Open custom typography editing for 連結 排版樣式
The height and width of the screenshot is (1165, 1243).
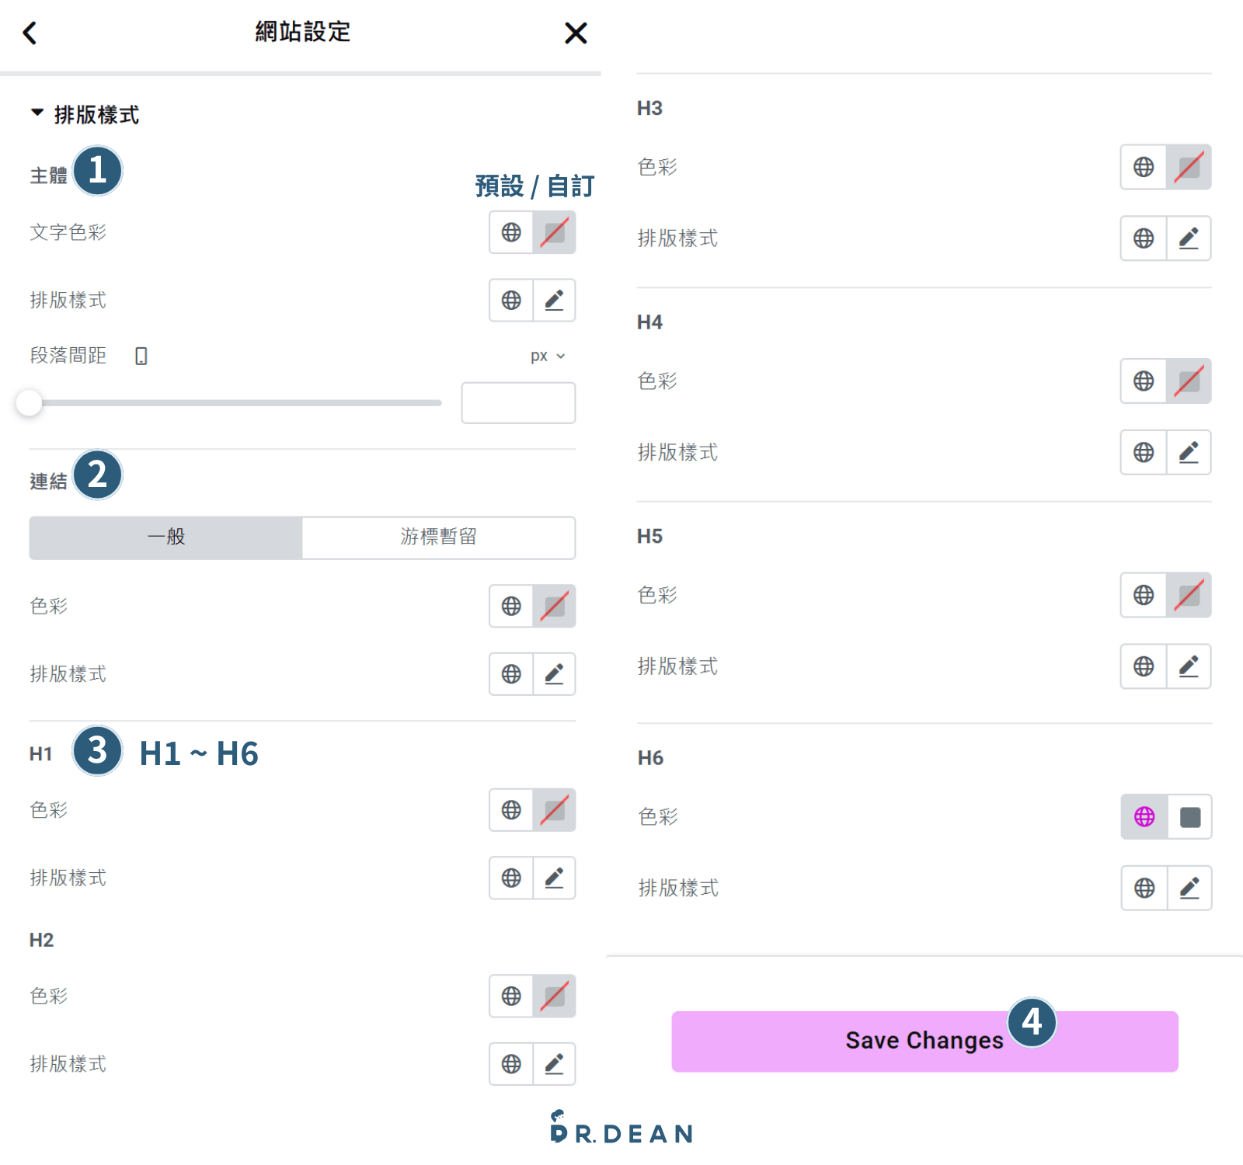[x=554, y=674]
